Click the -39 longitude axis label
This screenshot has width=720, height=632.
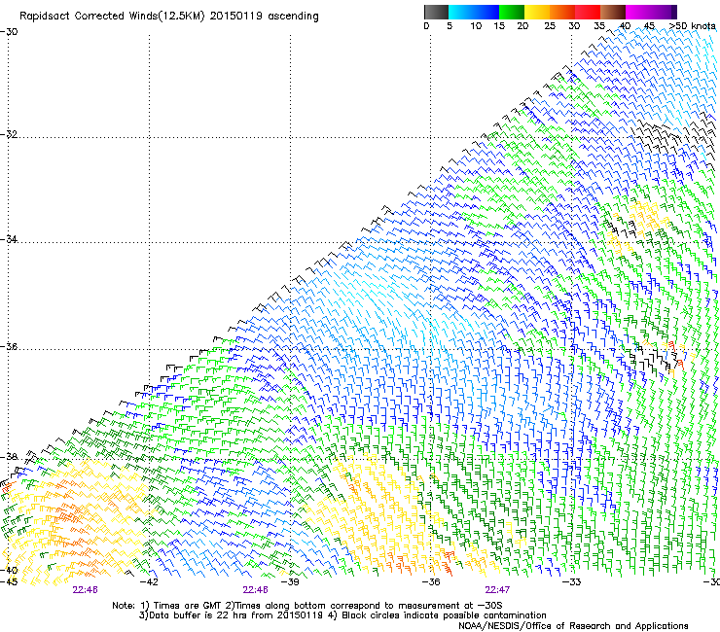pos(290,582)
